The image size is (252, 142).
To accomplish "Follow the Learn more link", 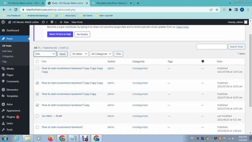I will [x=183, y=27].
